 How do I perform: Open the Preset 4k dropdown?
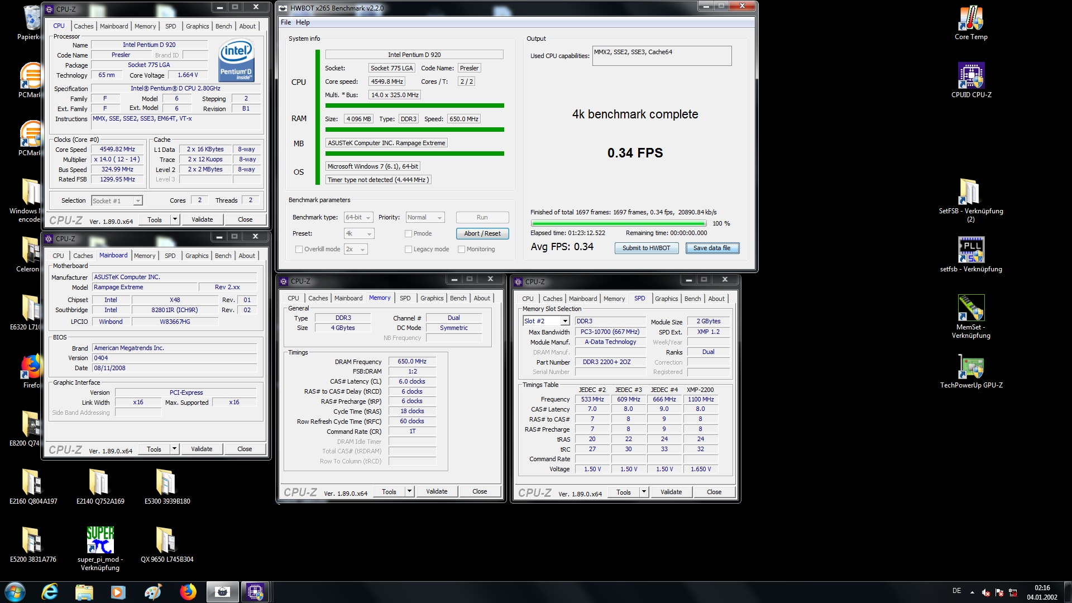[358, 234]
